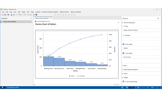The image size is (162, 97).
Task: Open the Graph menu
Action: pos(23,12)
